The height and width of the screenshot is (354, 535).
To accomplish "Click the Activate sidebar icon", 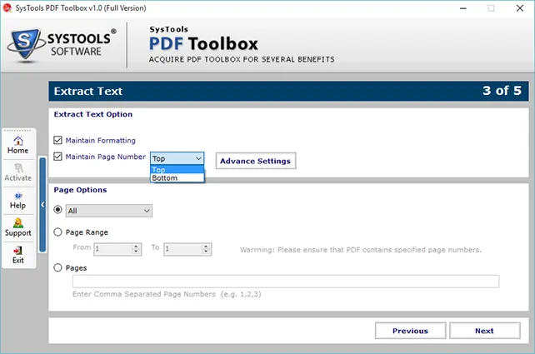I will click(18, 173).
